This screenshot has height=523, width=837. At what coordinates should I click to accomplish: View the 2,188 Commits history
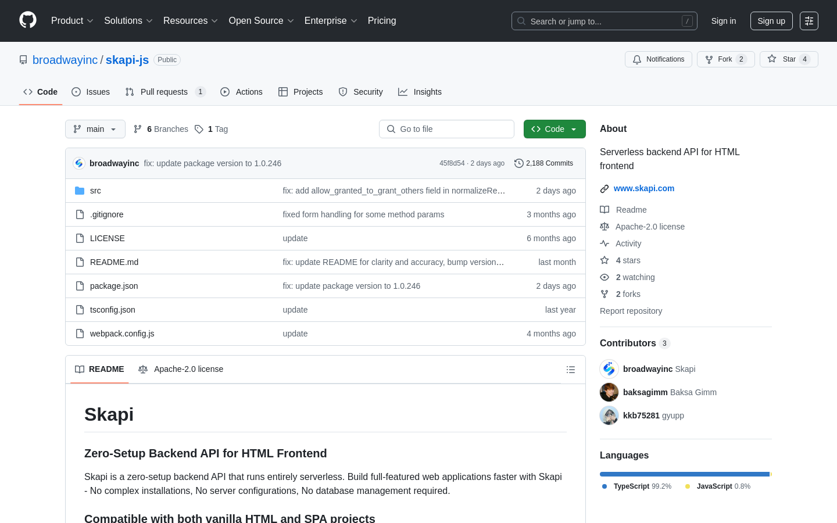point(543,163)
